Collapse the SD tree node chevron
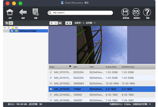This screenshot has height=107, width=158. point(5,28)
